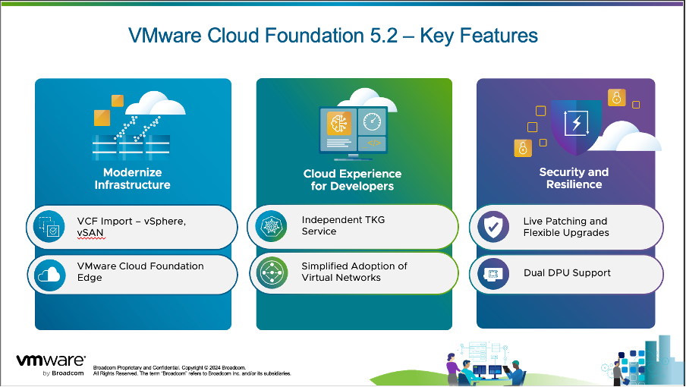Click the footer illustration of people at desks
Screen dimensions: 686x387
pos(486,364)
